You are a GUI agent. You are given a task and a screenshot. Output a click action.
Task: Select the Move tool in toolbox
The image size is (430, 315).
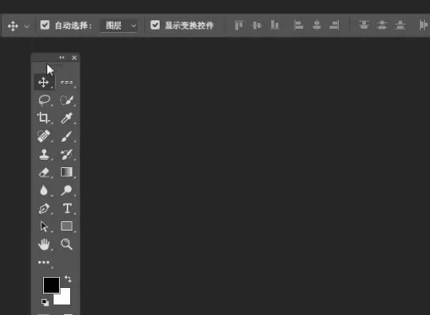tap(44, 83)
